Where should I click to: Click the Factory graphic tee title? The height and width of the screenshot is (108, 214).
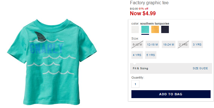[149, 3]
